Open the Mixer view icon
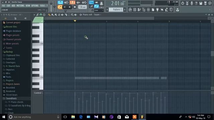This screenshot has height=120, width=214. pyautogui.click(x=148, y=10)
